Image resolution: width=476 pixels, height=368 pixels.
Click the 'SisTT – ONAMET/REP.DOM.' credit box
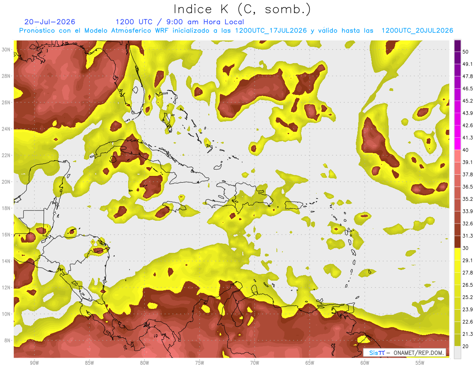(404, 353)
